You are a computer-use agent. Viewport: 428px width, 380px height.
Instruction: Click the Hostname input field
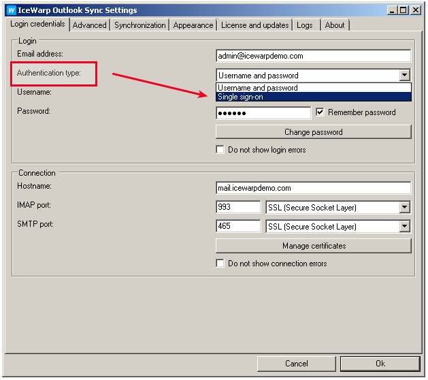tap(313, 188)
